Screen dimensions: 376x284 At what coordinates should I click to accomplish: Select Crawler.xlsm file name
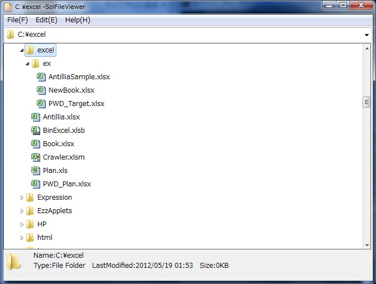[x=64, y=157]
